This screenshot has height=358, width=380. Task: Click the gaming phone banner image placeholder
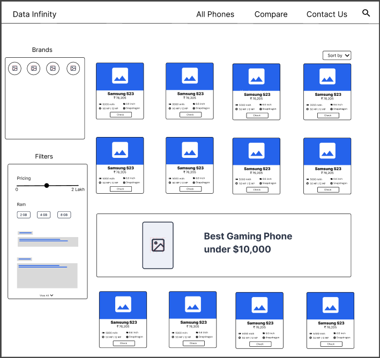(158, 245)
